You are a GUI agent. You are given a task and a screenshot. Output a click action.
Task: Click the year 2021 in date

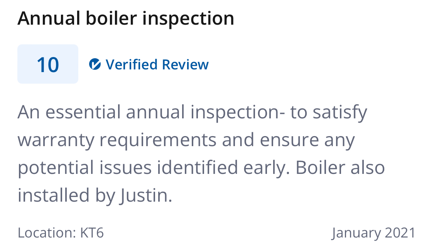point(400,233)
